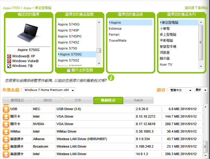Click the 返回原下載網站 link
Viewport: 210px width, 159px height.
pyautogui.click(x=196, y=8)
